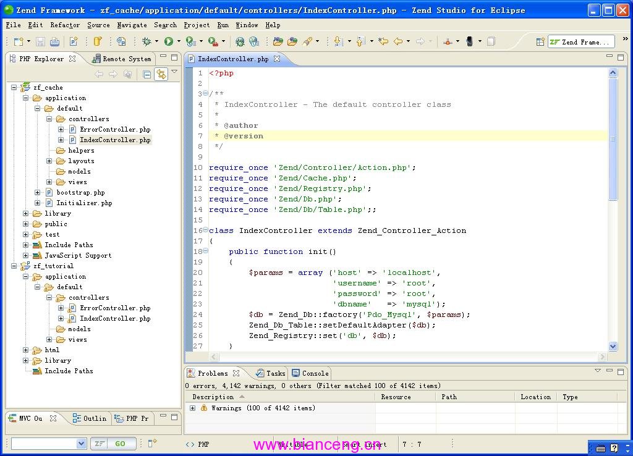
Task: Close the PHP Explorer view
Action: click(x=72, y=59)
